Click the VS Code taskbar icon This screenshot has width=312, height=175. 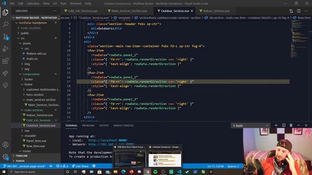point(179,172)
